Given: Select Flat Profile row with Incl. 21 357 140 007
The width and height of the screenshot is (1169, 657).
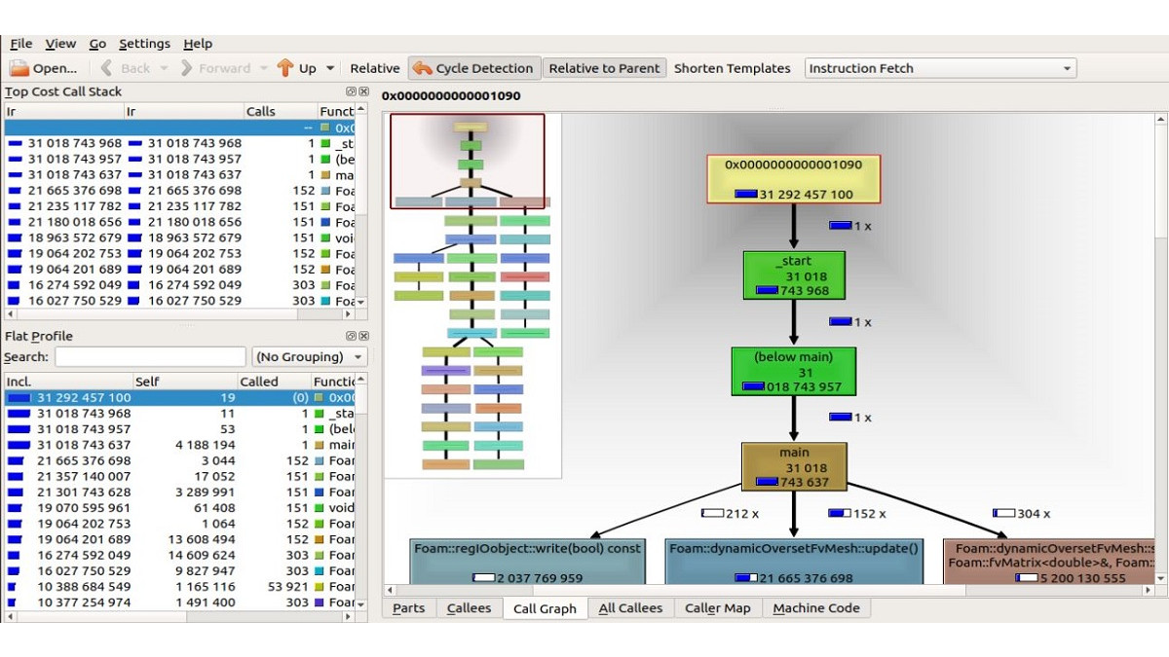Looking at the screenshot, I should pyautogui.click(x=180, y=477).
